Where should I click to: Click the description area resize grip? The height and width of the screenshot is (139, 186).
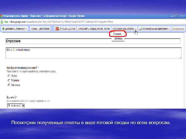(181, 58)
